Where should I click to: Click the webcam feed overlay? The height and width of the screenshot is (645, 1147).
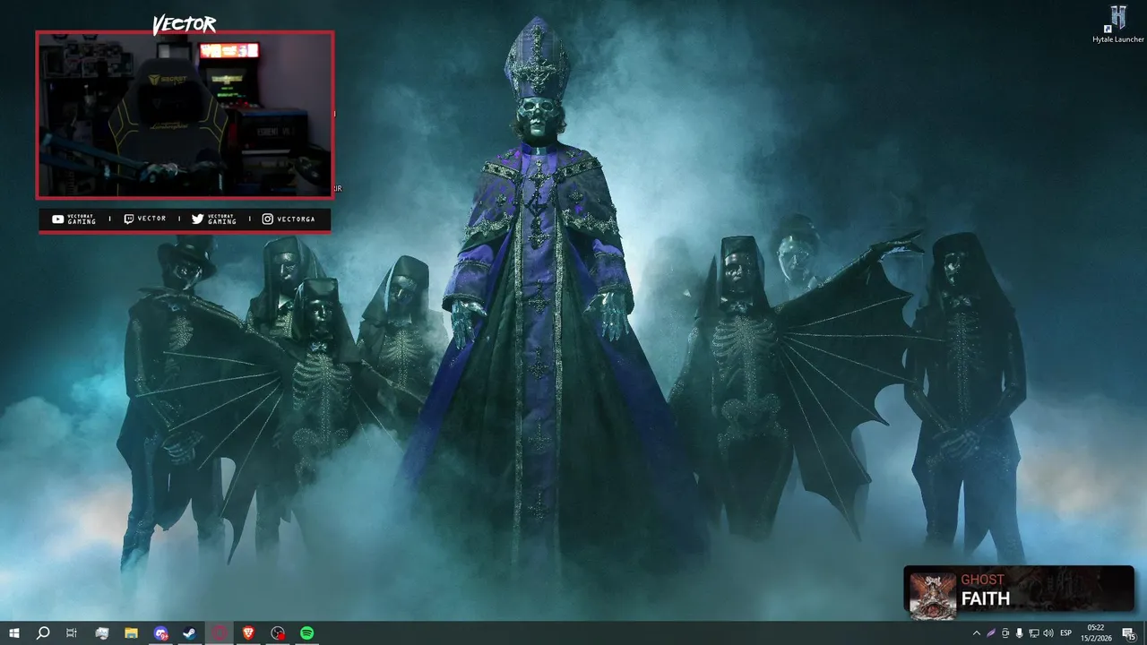[185, 115]
